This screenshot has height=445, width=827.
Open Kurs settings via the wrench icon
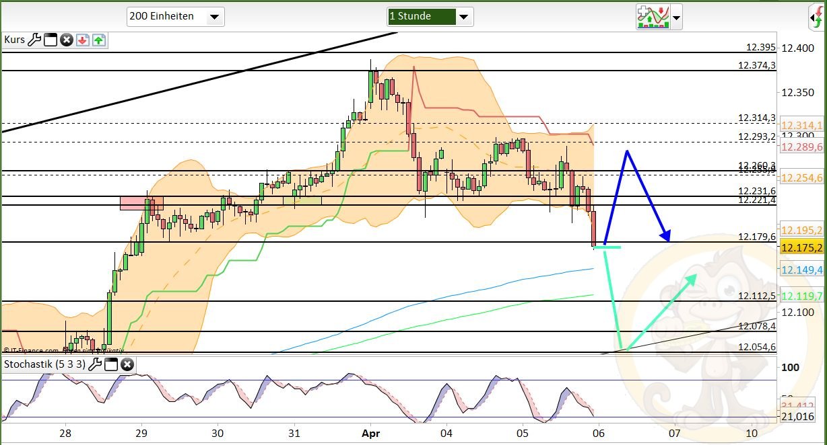click(34, 40)
